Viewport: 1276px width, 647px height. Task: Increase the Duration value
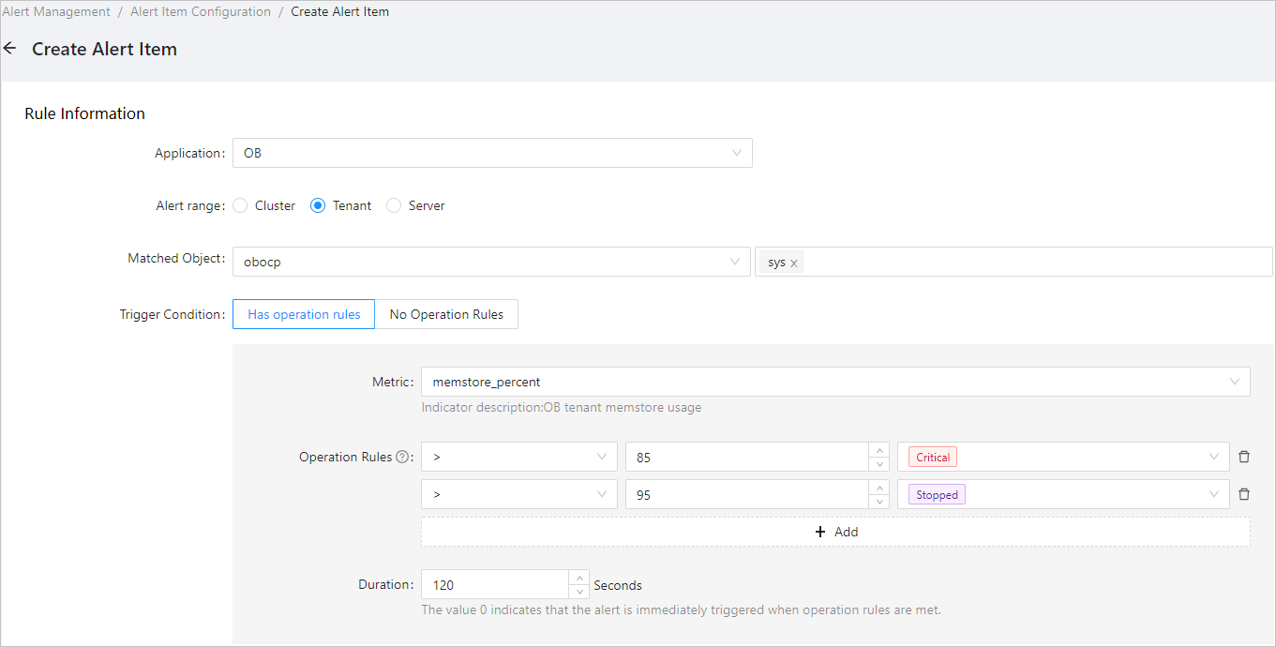(579, 578)
